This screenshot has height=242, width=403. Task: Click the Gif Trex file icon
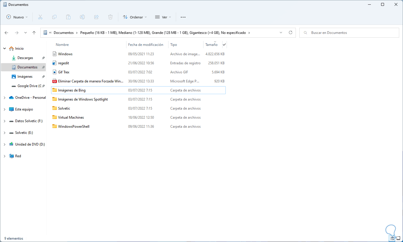click(54, 72)
